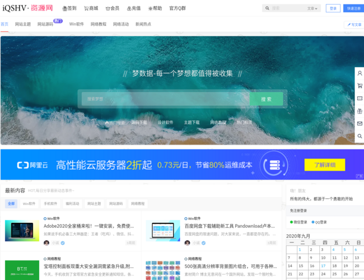This screenshot has width=364, height=280.
Task: Select 网站主题 navigation item
Action: [23, 24]
